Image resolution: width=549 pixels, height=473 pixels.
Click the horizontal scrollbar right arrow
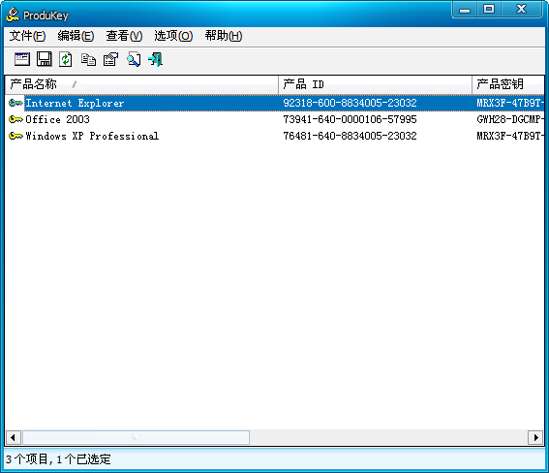535,437
